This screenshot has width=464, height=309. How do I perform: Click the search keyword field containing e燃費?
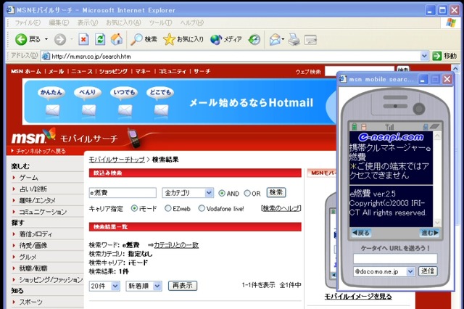click(x=123, y=193)
